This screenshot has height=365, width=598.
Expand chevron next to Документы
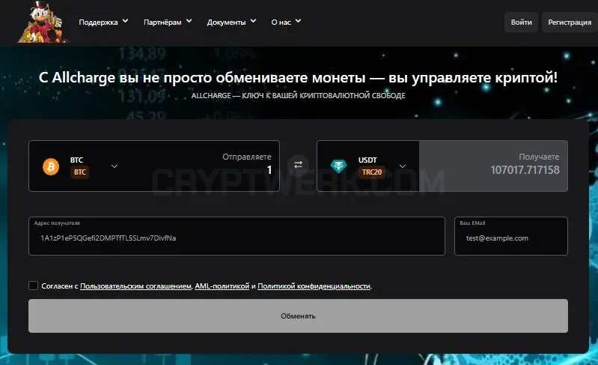(x=253, y=21)
